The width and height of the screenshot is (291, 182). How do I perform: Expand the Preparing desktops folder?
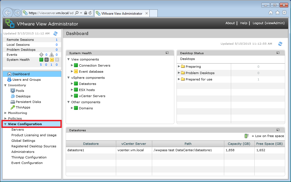point(179,67)
